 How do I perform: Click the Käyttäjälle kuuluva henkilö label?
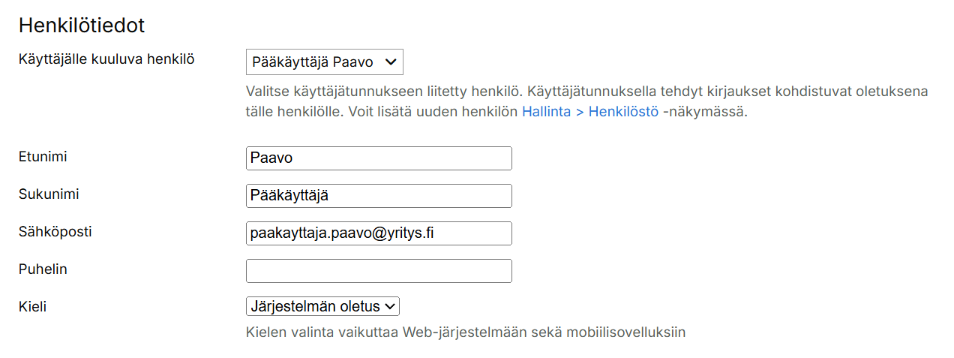(x=106, y=59)
